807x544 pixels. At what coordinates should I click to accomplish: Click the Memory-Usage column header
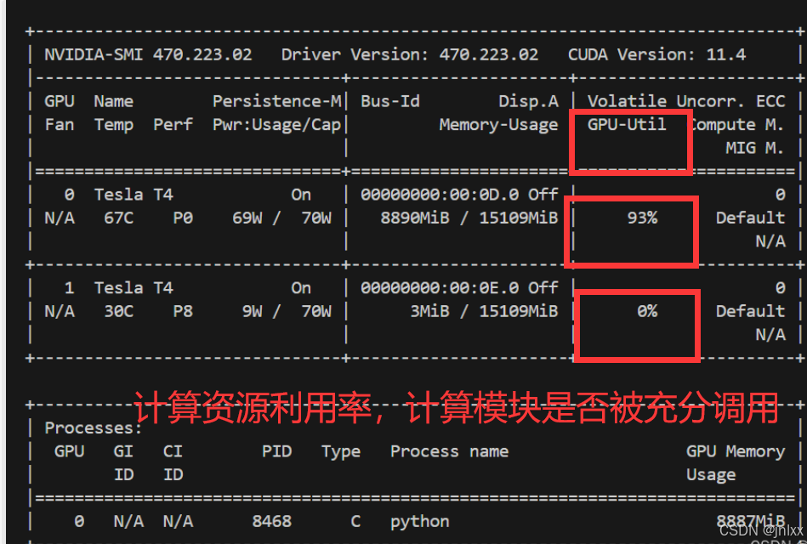click(498, 125)
